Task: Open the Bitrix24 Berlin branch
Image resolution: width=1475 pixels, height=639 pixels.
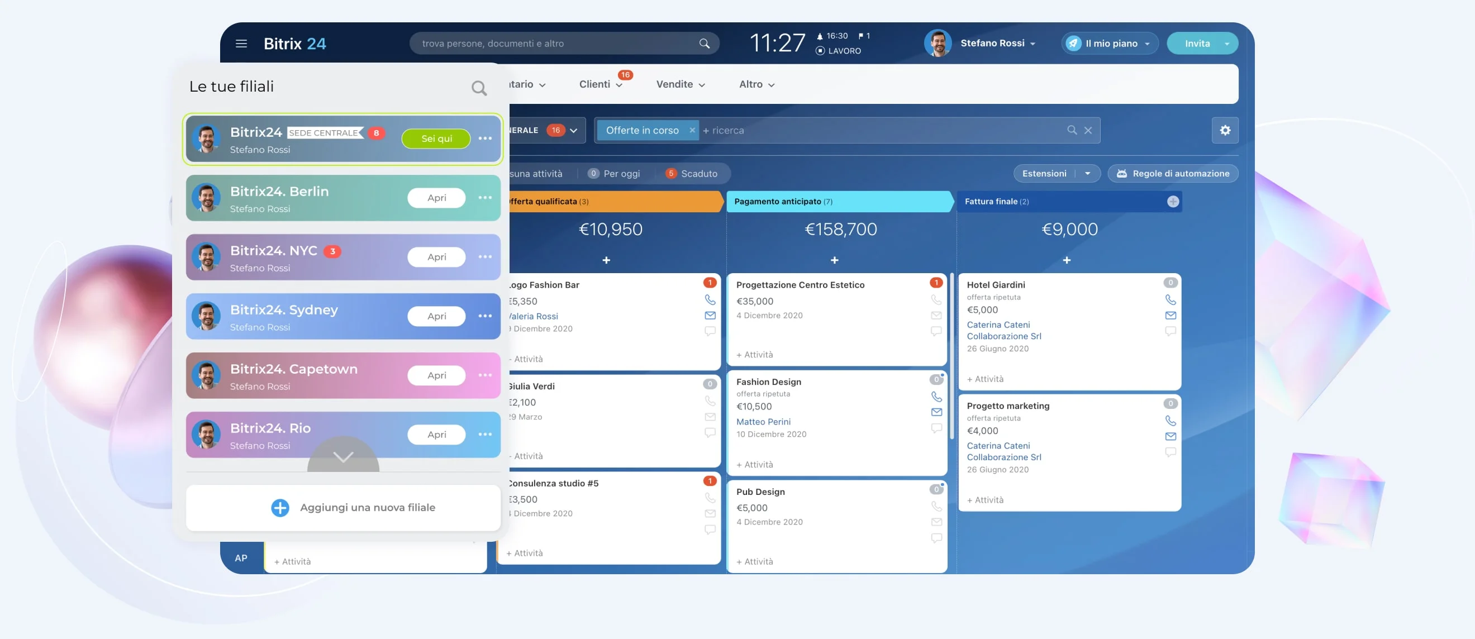Action: pyautogui.click(x=436, y=198)
